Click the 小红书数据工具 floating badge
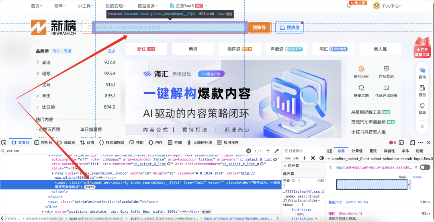Screen dimensions: 434x222 pyautogui.click(x=422, y=48)
